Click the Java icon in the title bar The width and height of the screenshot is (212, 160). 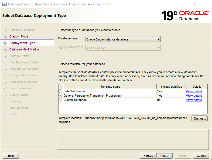click(x=5, y=4)
